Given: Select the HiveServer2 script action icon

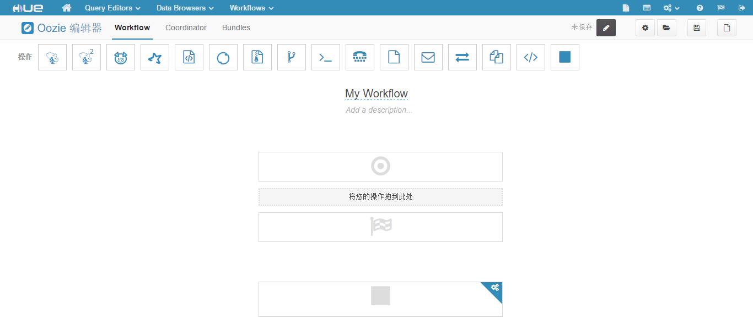Looking at the screenshot, I should [87, 57].
